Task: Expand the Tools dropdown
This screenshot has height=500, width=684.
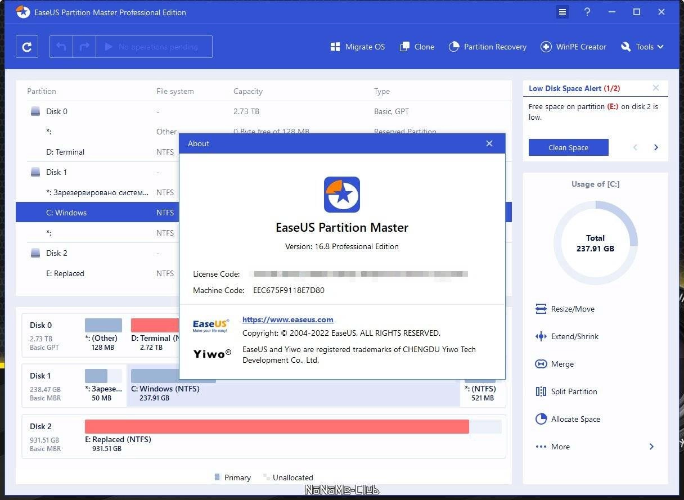Action: (x=642, y=47)
